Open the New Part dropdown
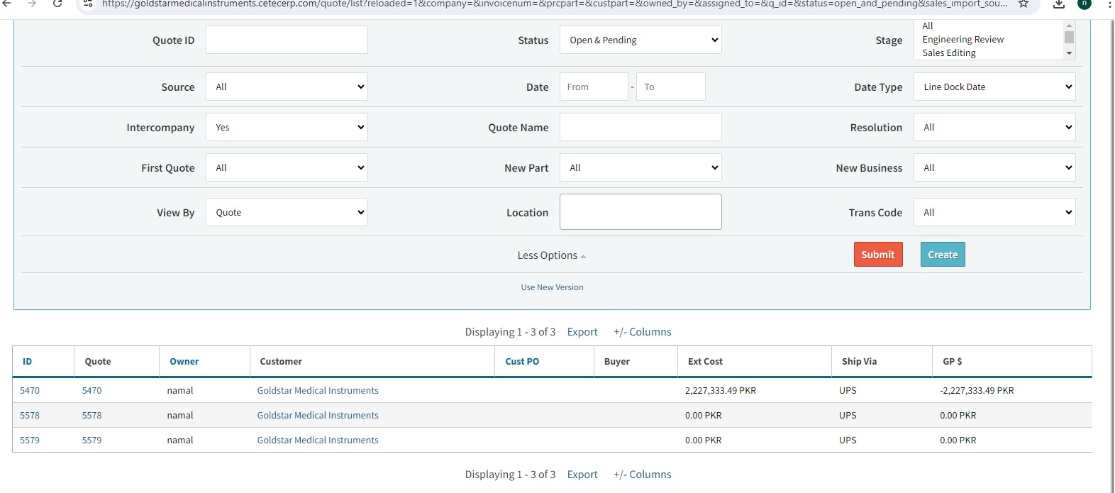This screenshot has height=493, width=1115. pyautogui.click(x=640, y=167)
